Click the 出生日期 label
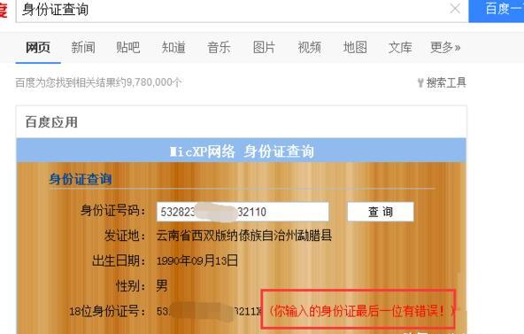524x334 pixels. tap(119, 260)
